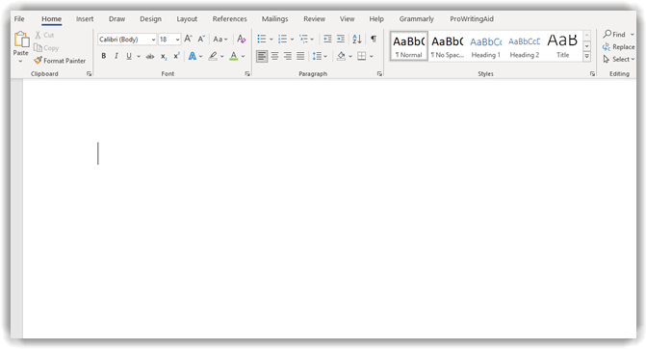
Task: Expand the Calibri (Body) font name list
Action: point(153,40)
